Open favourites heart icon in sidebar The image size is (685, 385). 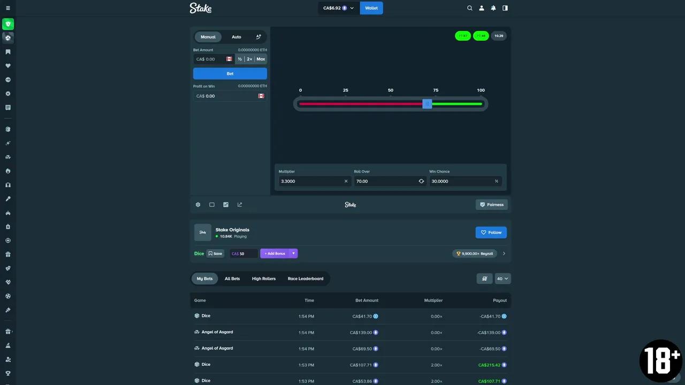click(8, 66)
